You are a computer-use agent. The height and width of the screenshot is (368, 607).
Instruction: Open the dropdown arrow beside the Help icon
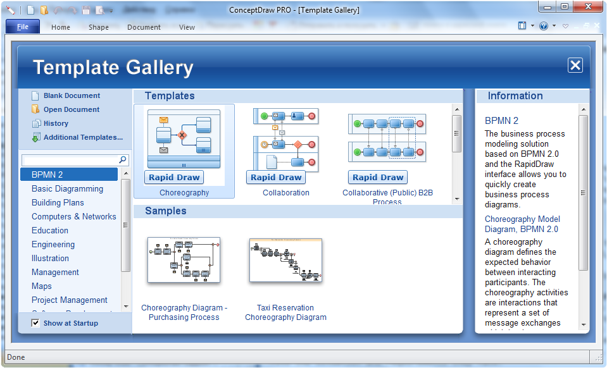[x=554, y=26]
